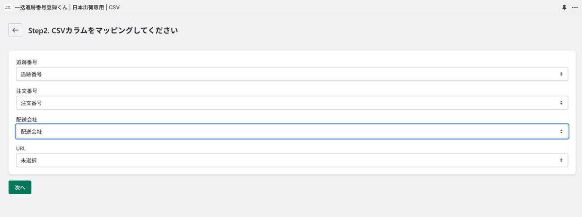The image size is (582, 217).
Task: Click the 追跡番号 field label
Action: pyautogui.click(x=27, y=62)
